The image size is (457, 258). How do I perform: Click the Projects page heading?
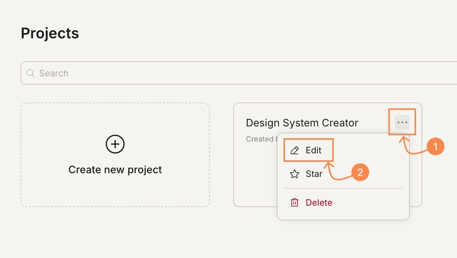(50, 33)
